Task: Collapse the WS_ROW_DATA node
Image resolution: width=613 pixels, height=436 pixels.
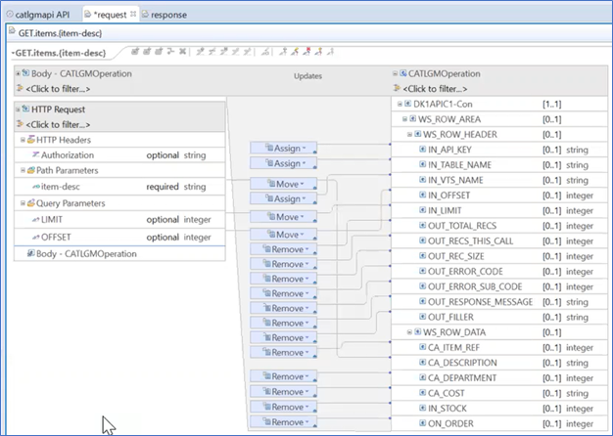Action: [409, 332]
